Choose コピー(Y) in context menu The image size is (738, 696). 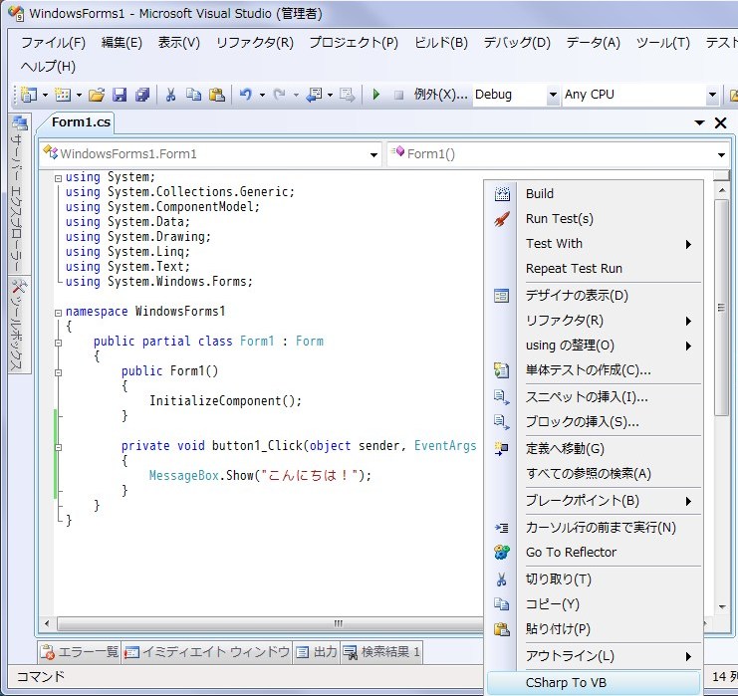tap(595, 604)
